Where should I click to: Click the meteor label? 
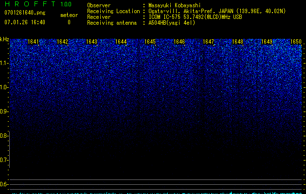click(x=69, y=15)
